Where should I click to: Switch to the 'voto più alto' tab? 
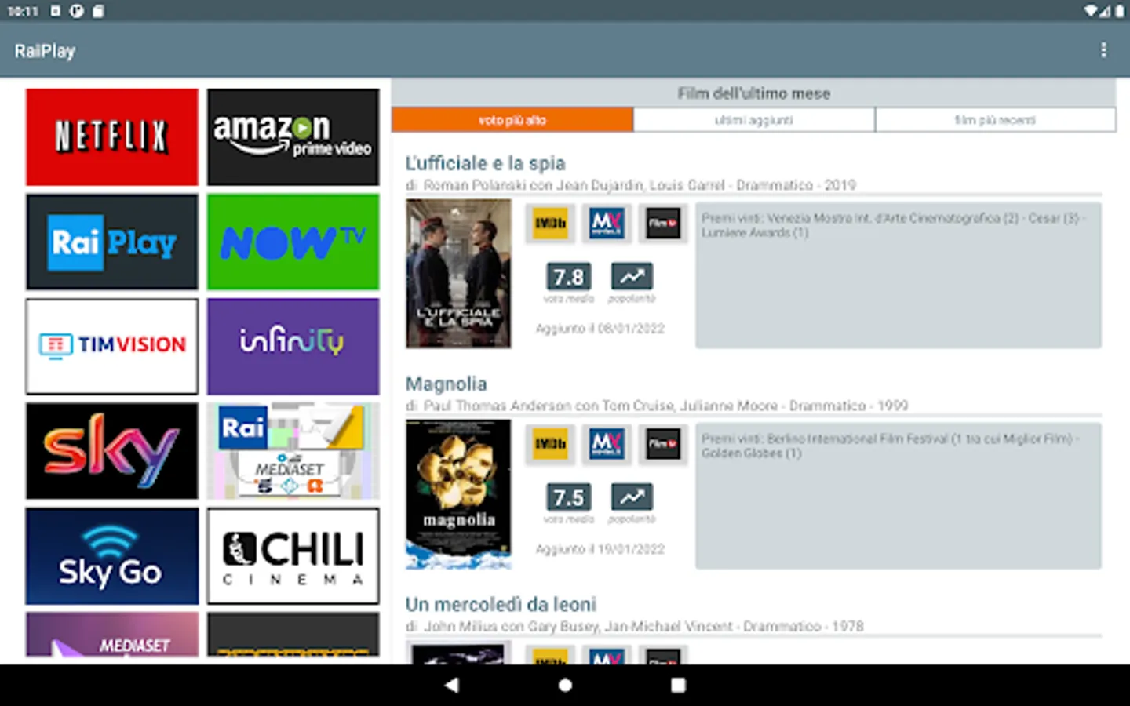[512, 120]
